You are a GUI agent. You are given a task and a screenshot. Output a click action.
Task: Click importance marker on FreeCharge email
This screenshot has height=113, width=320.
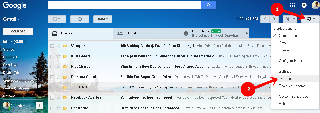coord(65,67)
